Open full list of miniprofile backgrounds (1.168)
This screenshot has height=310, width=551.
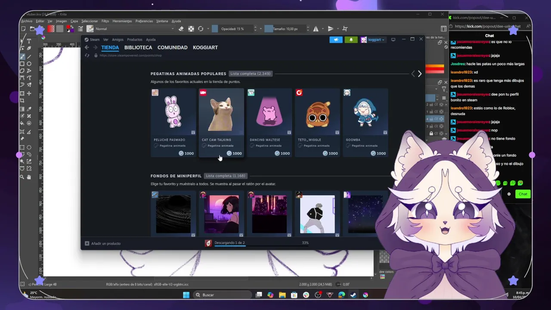(x=226, y=176)
